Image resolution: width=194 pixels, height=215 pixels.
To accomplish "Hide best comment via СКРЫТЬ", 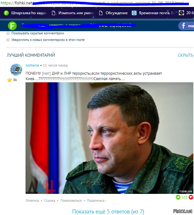I will (185, 55).
